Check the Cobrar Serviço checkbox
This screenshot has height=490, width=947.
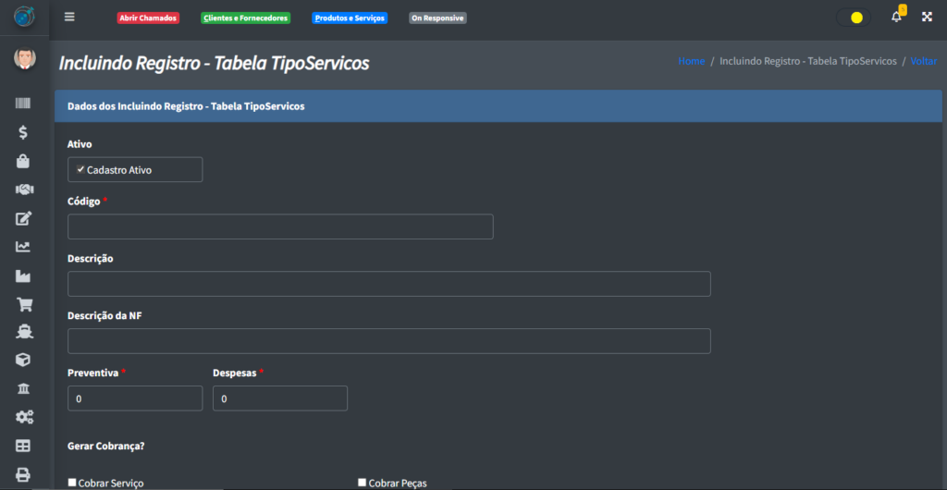click(73, 483)
